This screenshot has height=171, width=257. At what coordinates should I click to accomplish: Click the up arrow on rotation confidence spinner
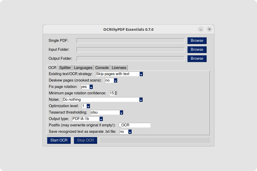tap(116, 92)
